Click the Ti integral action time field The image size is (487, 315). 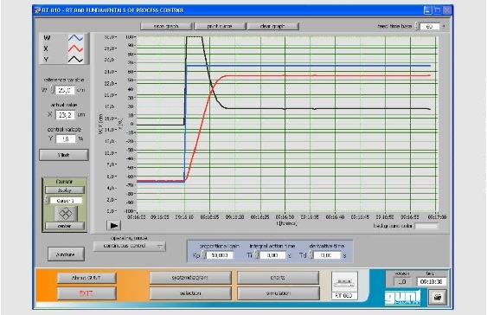point(272,255)
